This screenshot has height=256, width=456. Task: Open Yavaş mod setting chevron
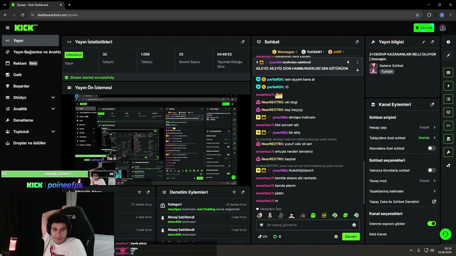434,181
